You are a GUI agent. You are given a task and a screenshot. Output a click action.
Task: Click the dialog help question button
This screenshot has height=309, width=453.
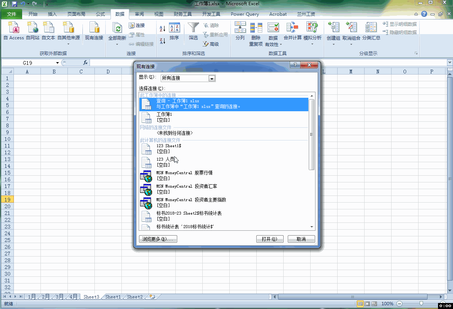pyautogui.click(x=295, y=65)
